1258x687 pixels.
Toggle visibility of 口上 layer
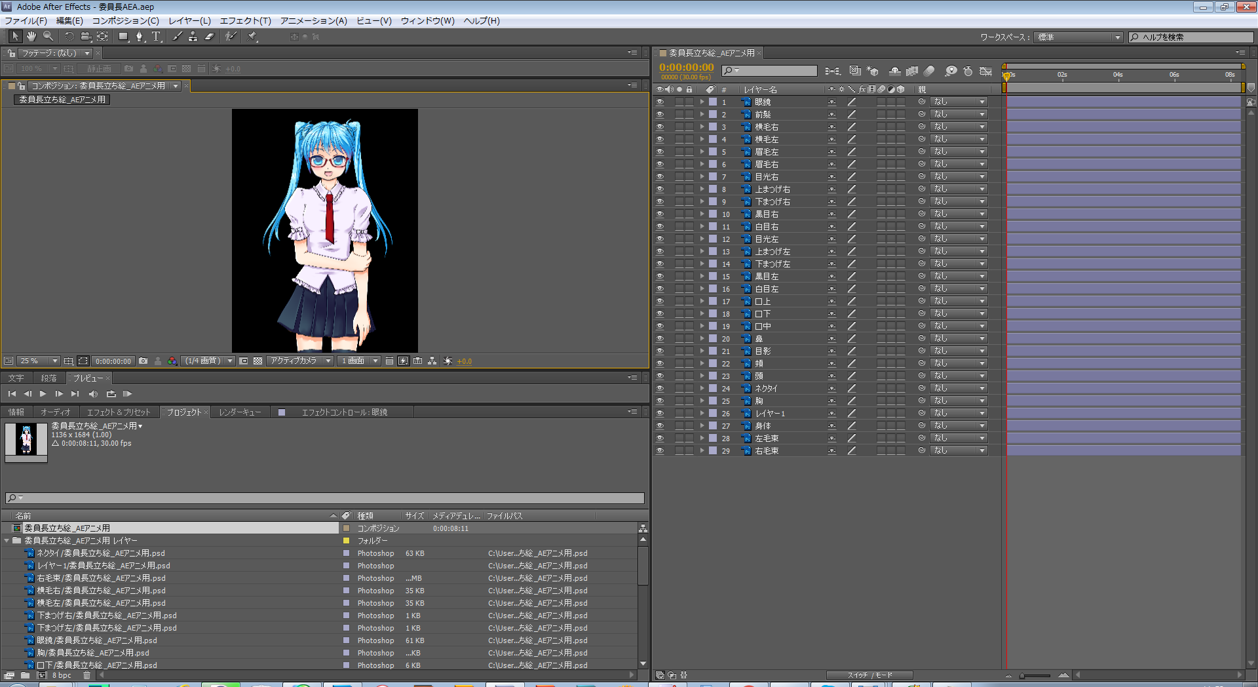tap(660, 302)
